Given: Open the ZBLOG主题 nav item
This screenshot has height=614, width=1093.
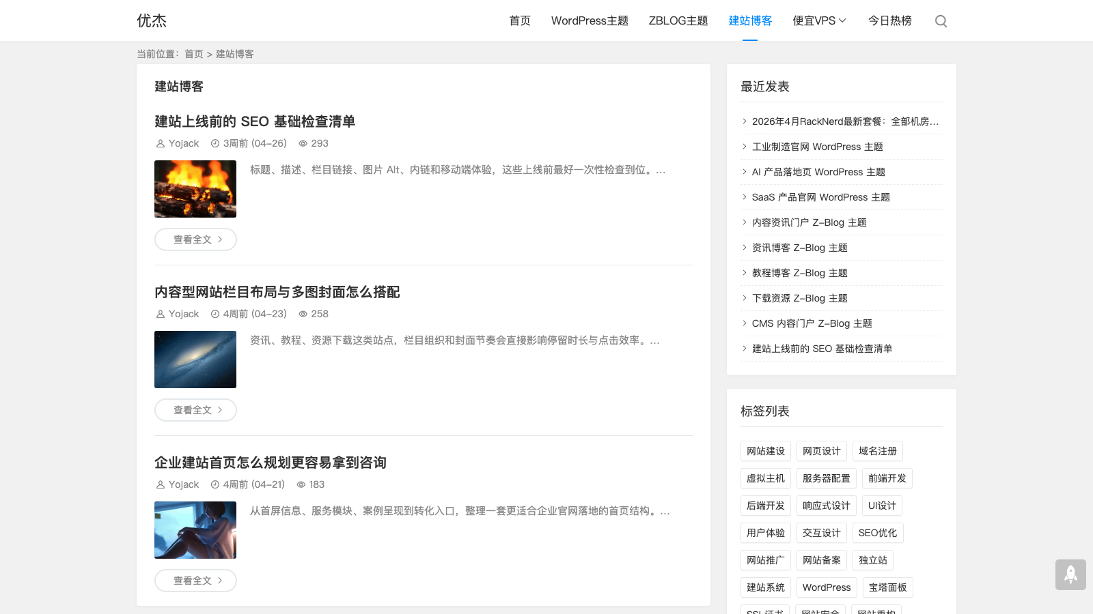Looking at the screenshot, I should tap(678, 20).
